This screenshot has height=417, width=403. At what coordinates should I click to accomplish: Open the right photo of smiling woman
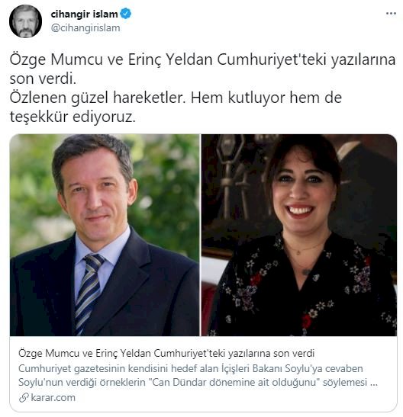pyautogui.click(x=299, y=235)
